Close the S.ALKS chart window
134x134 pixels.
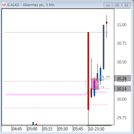(126, 5)
